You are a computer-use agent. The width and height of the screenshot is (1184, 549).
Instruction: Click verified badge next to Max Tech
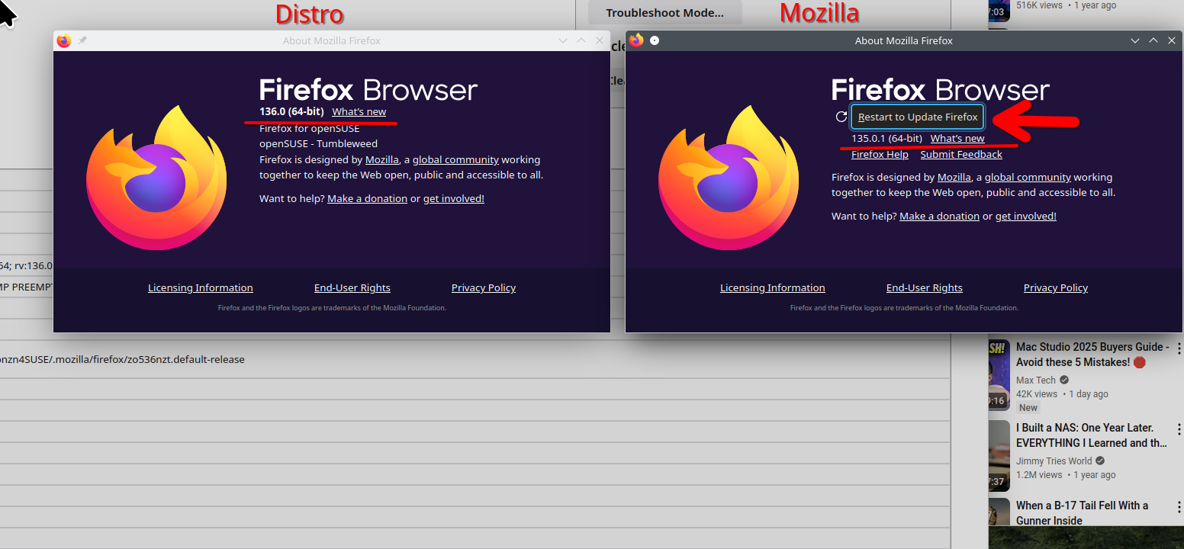pyautogui.click(x=1064, y=380)
